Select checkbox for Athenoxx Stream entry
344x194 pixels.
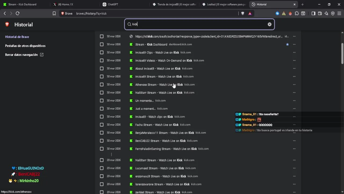102,85
